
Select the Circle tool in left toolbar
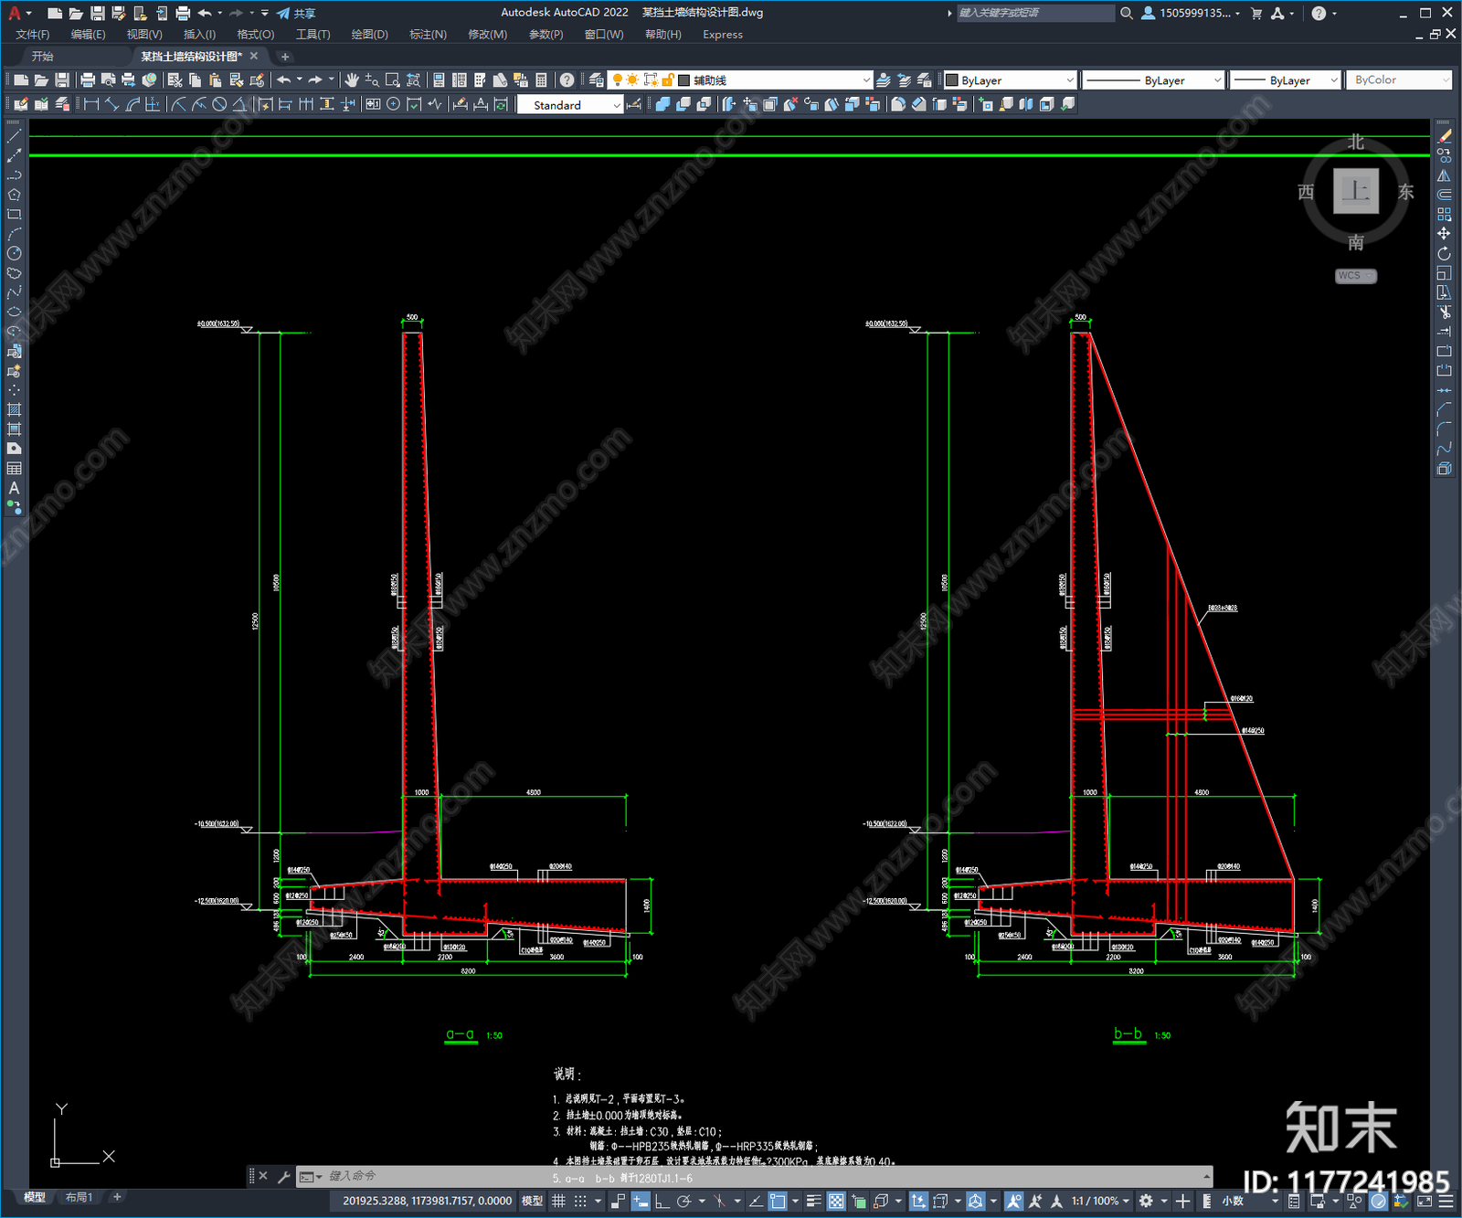14,253
